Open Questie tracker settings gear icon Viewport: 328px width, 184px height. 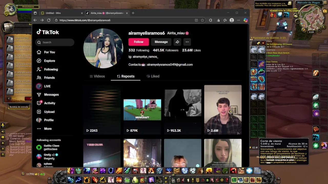pos(259,43)
